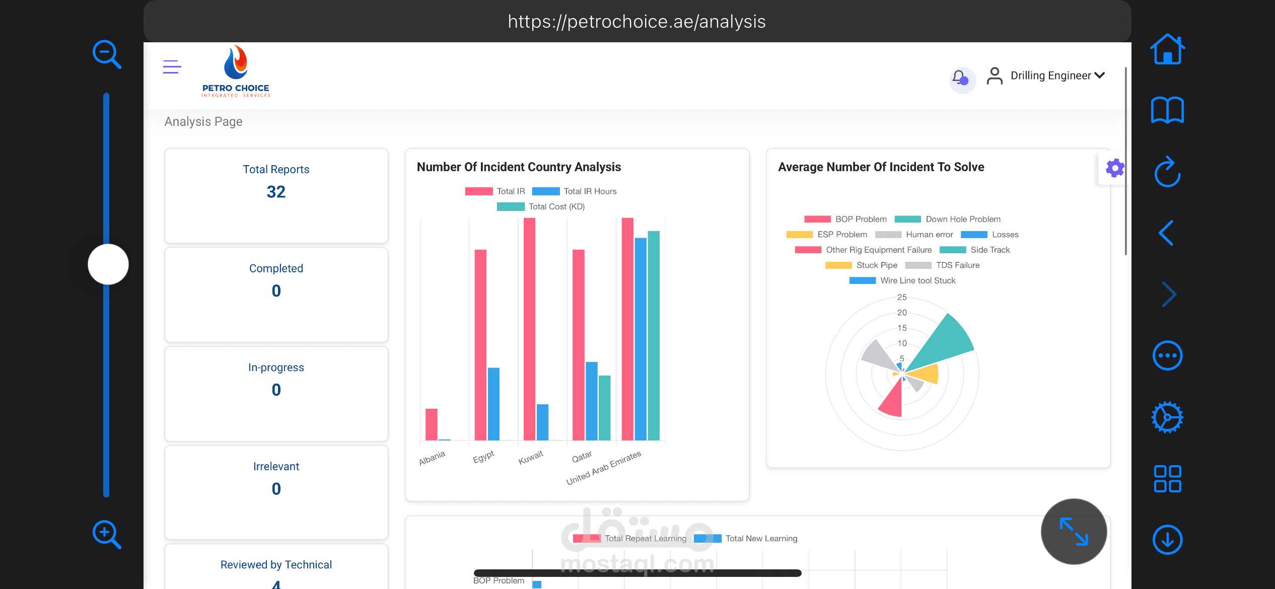Click the white zoom slider handle

(x=108, y=264)
